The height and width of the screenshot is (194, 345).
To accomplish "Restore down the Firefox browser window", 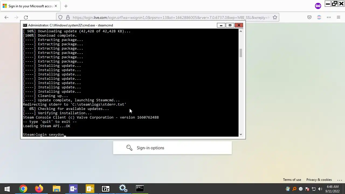I will pyautogui.click(x=334, y=4).
